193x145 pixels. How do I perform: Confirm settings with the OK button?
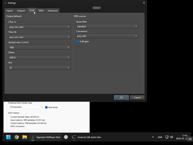121,97
